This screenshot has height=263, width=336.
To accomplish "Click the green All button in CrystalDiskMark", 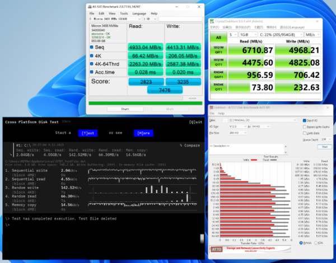I will [x=218, y=36].
